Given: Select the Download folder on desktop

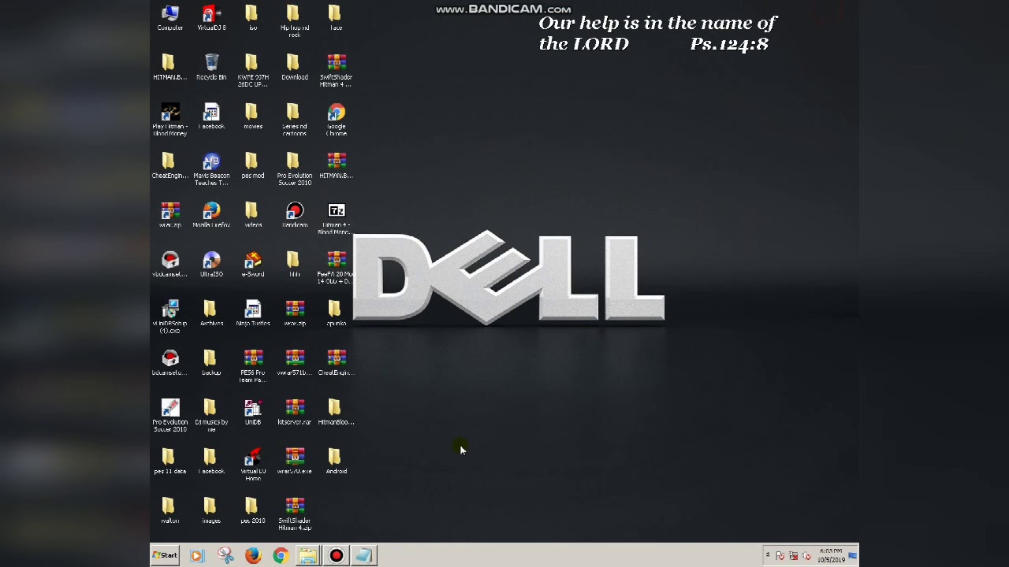Looking at the screenshot, I should pos(295,68).
